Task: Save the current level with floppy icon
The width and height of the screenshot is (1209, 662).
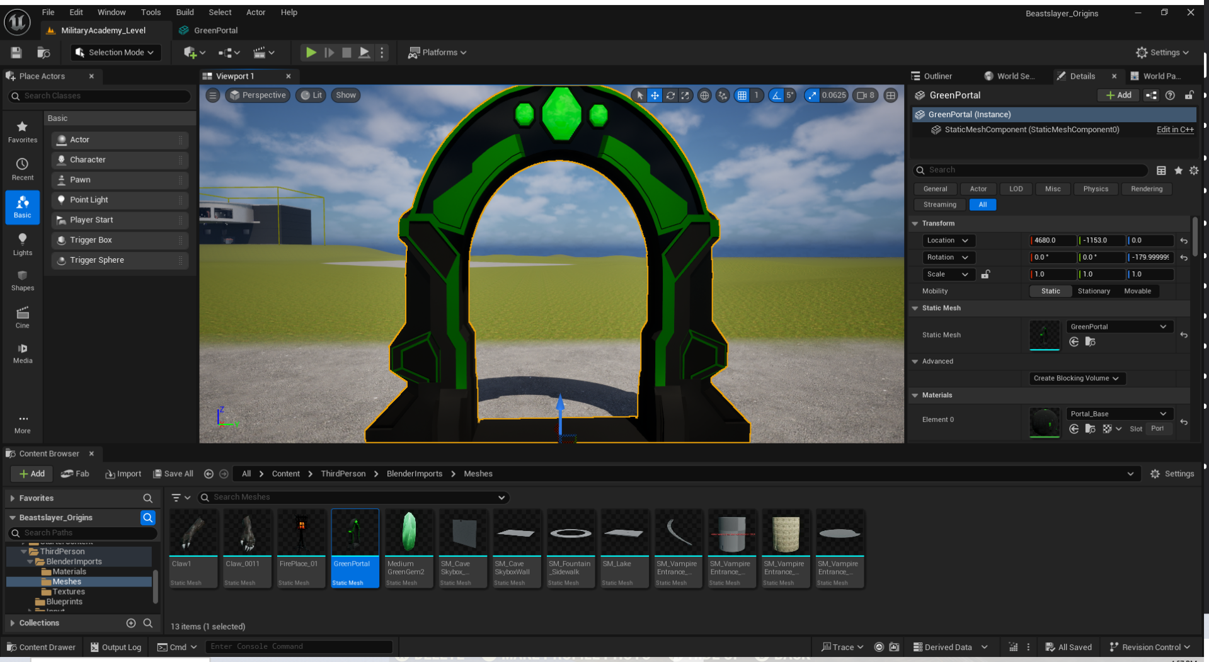Action: click(x=16, y=52)
